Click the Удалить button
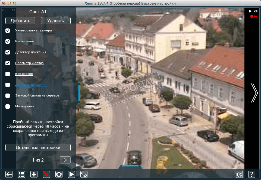261x180 pixels. coord(56,21)
